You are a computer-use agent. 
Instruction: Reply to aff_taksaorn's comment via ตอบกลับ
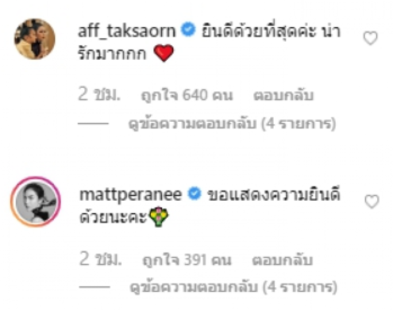point(283,95)
